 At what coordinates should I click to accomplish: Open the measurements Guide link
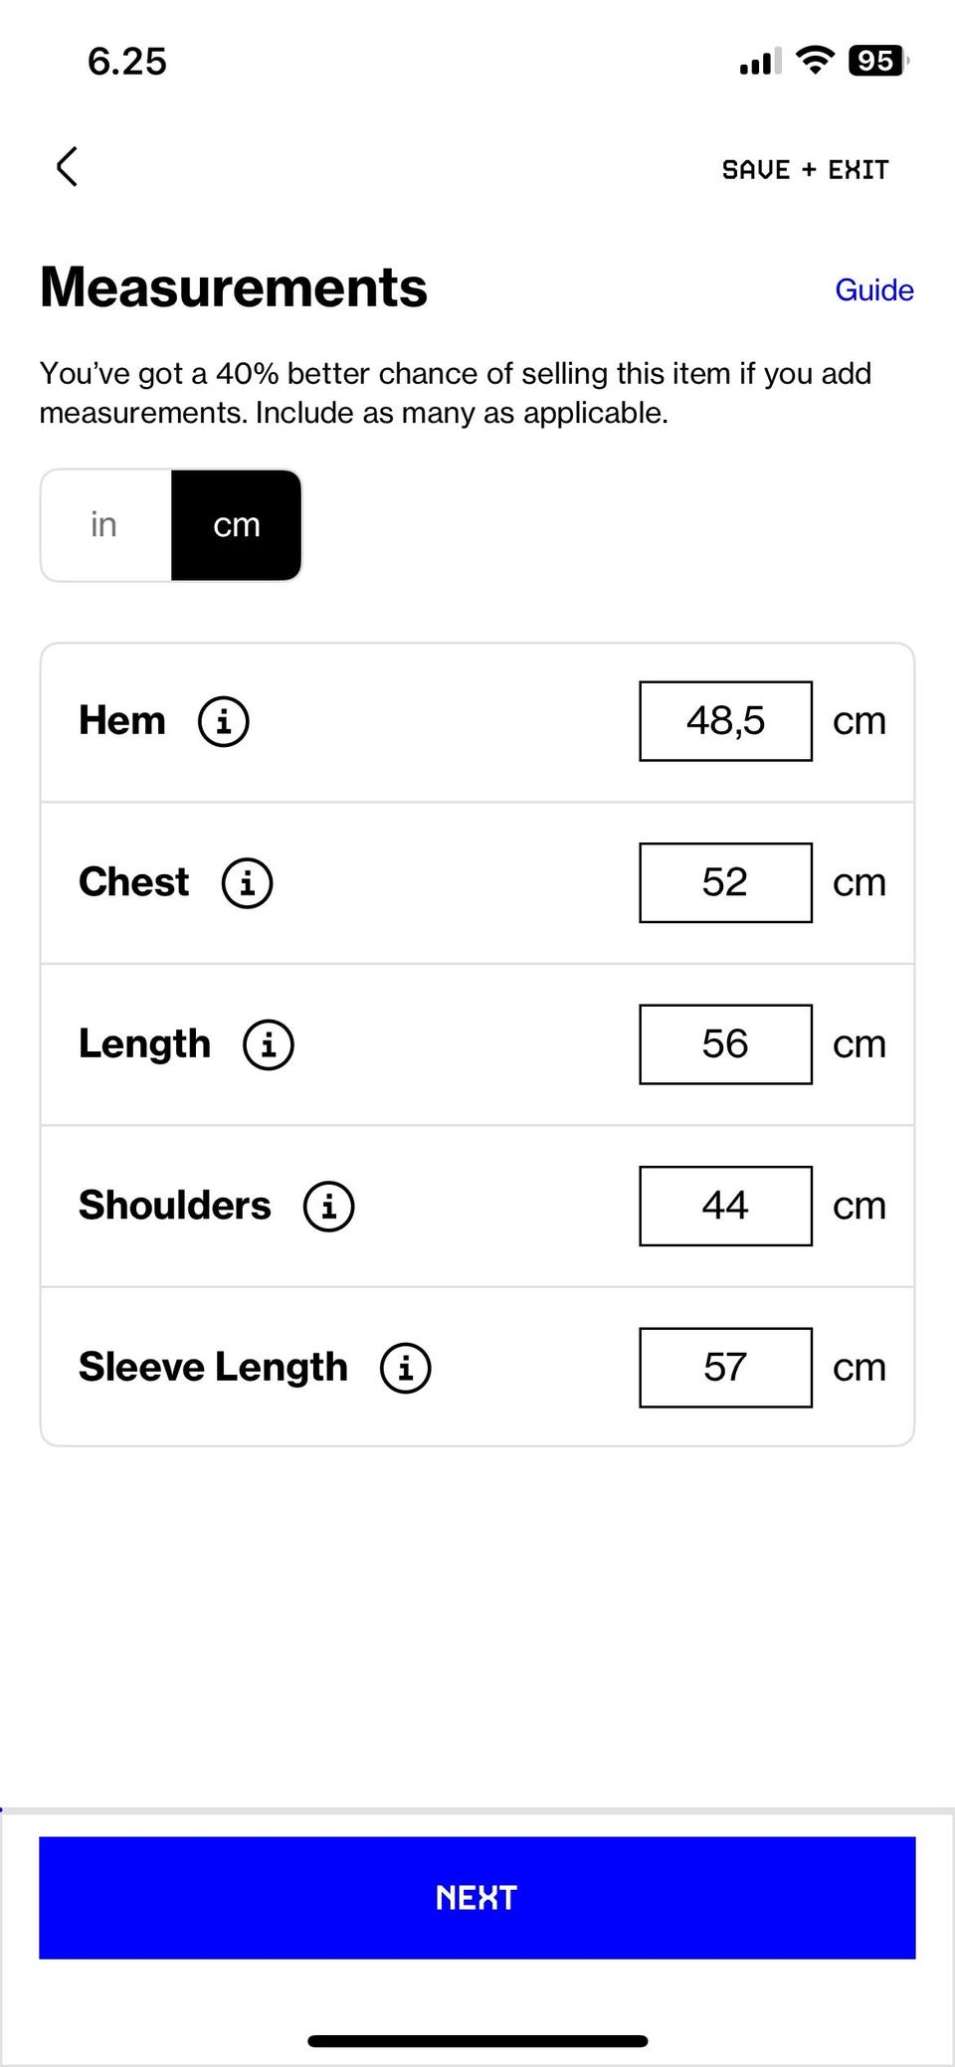click(x=873, y=290)
